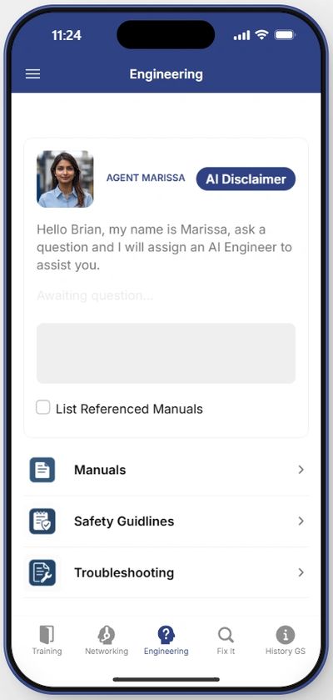Open the Networking headset icon
This screenshot has width=333, height=700.
pyautogui.click(x=107, y=634)
